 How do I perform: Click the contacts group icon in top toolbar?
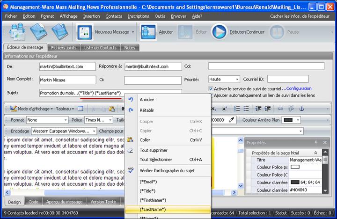coord(17,32)
